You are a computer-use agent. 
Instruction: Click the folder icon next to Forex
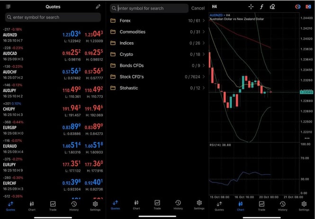click(x=113, y=20)
